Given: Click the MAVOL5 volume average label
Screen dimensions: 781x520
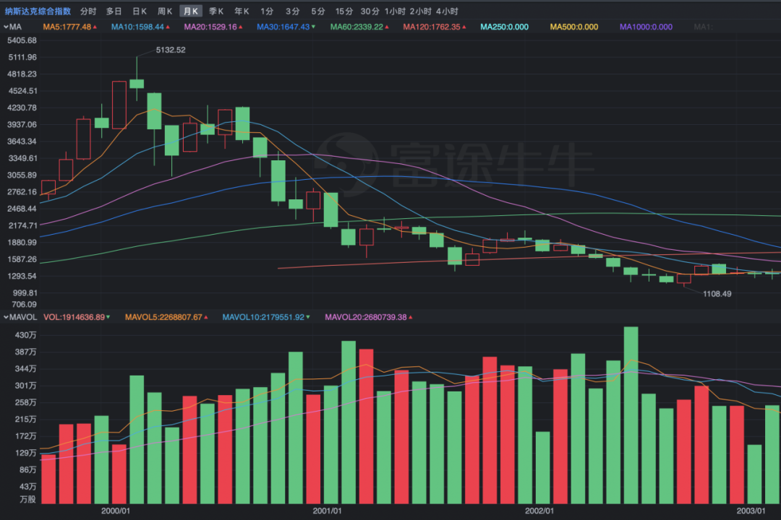Looking at the screenshot, I should (x=165, y=316).
